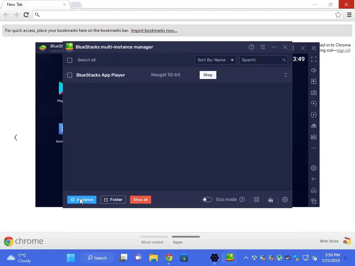355x266 pixels.
Task: Collapse the BlueStacks side toolbar
Action: click(314, 48)
